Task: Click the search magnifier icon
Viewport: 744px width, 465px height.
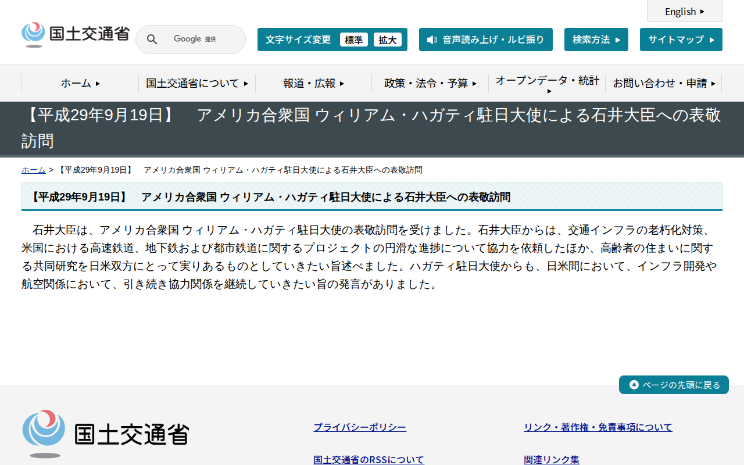Action: point(152,40)
